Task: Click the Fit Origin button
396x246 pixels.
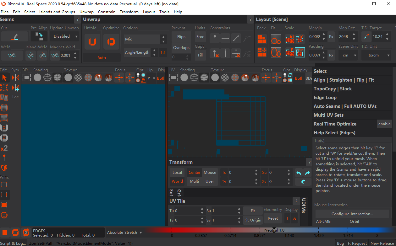Action: [x=253, y=220]
